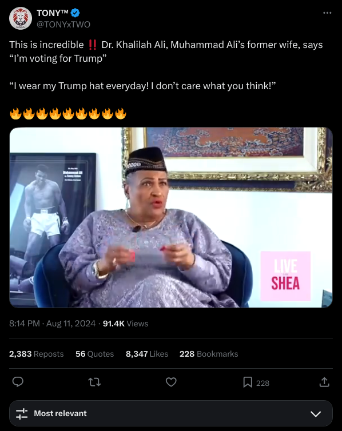
Task: View the 56 Quotes list
Action: tap(94, 354)
